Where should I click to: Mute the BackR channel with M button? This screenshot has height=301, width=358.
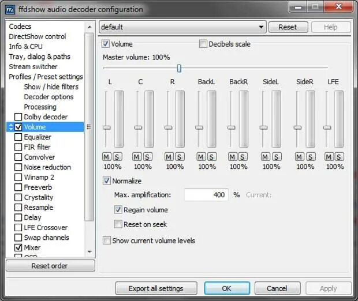click(x=232, y=157)
